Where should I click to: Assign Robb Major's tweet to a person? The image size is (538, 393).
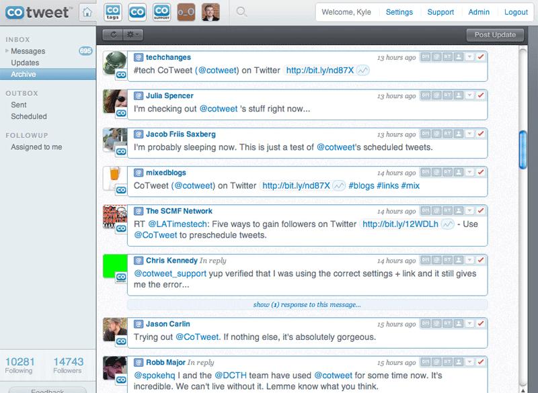coord(459,361)
